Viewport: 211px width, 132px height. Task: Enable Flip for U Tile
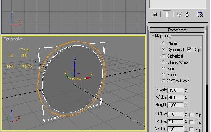click(x=191, y=115)
